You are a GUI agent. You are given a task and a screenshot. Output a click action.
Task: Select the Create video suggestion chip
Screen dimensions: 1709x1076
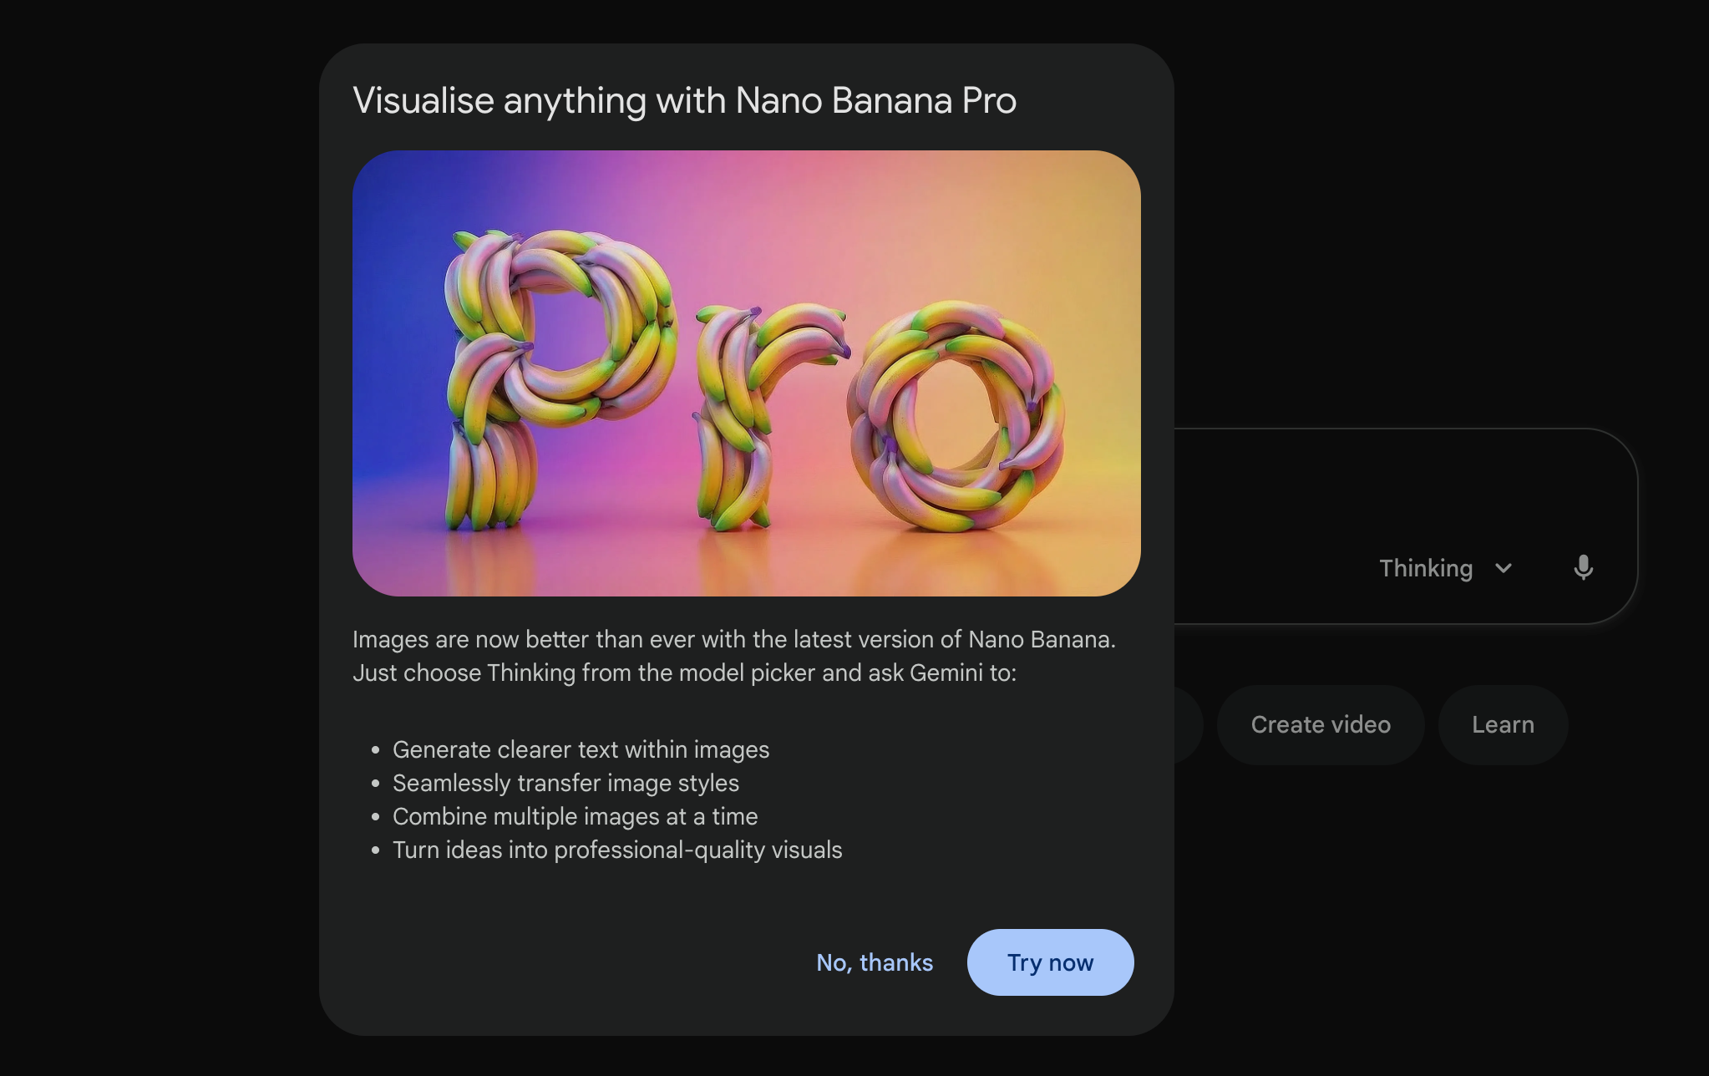tap(1321, 725)
